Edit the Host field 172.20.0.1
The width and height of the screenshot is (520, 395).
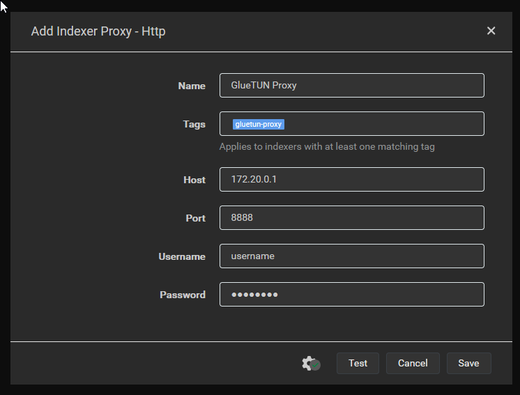(352, 180)
